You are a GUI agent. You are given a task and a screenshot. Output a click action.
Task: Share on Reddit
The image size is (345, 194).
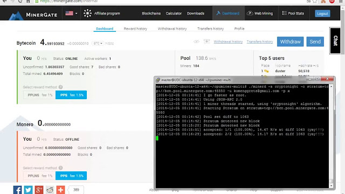pos(50,190)
